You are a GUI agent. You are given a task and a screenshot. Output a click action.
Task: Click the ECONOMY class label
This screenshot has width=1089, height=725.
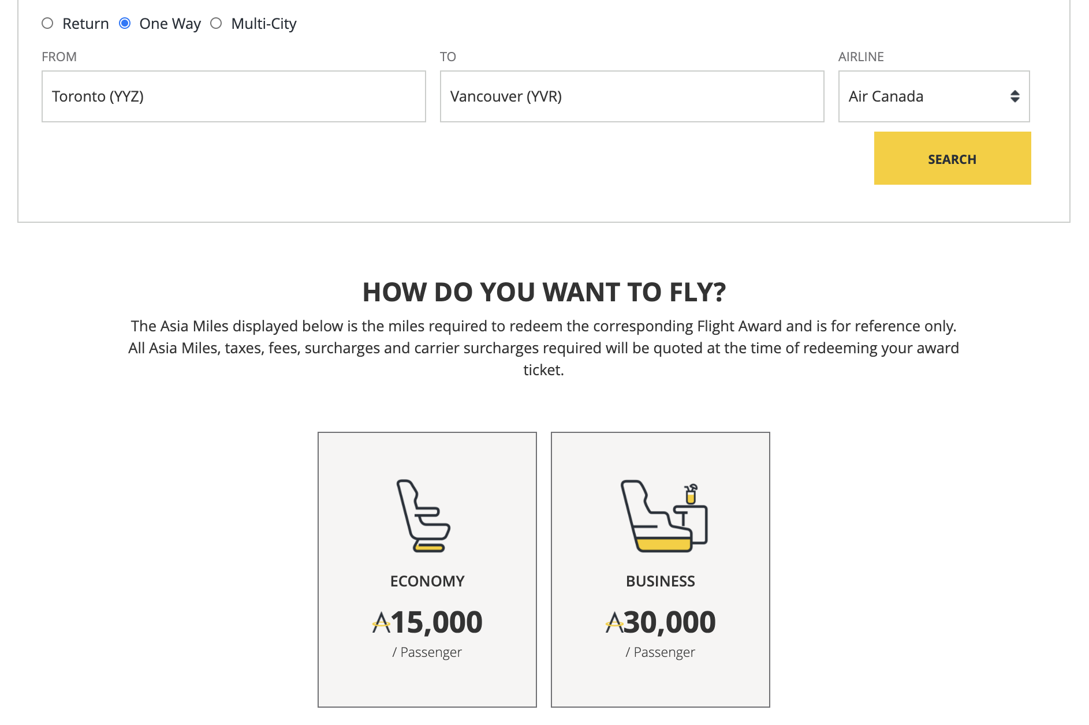click(427, 581)
